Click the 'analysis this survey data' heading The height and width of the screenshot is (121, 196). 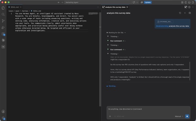[119, 13]
